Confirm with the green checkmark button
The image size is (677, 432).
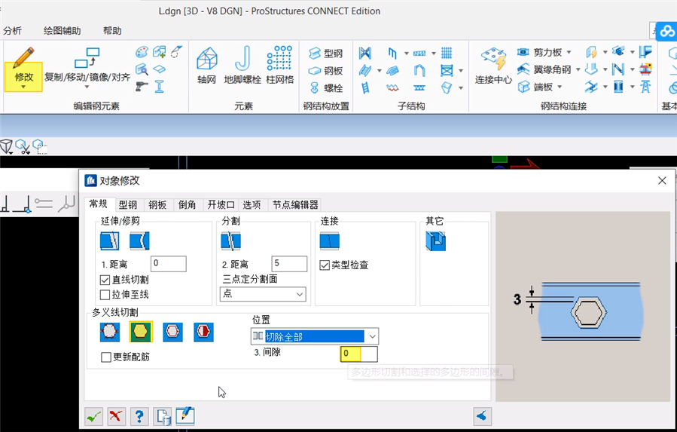click(x=93, y=416)
